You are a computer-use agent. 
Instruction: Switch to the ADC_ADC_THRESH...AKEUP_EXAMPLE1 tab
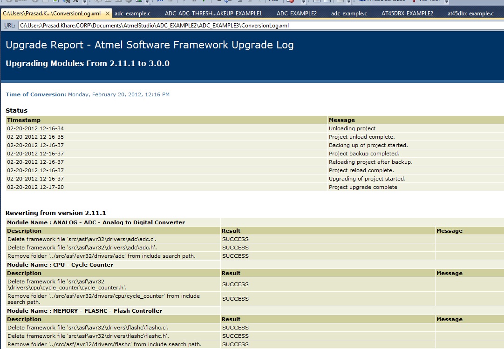coord(213,13)
